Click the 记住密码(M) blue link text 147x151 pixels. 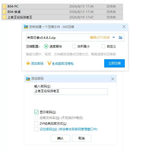(69, 129)
